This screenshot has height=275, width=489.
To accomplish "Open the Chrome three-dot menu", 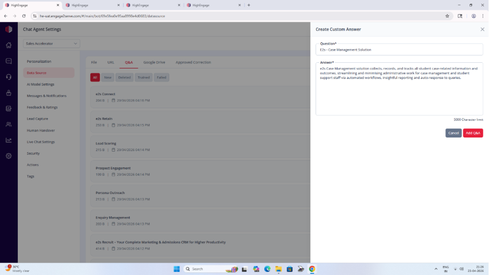I will (483, 16).
